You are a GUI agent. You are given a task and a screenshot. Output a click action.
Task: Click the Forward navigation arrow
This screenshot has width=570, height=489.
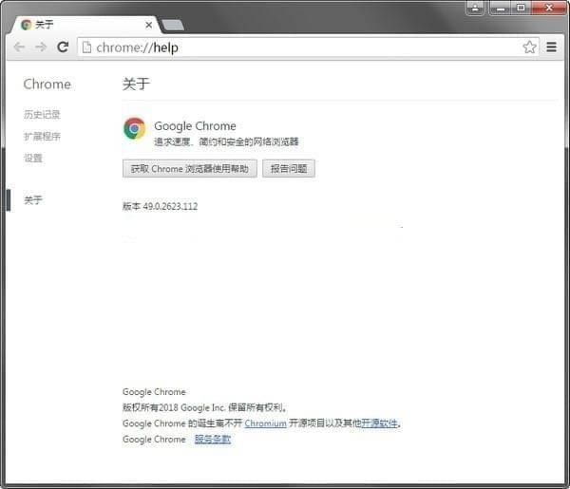41,47
